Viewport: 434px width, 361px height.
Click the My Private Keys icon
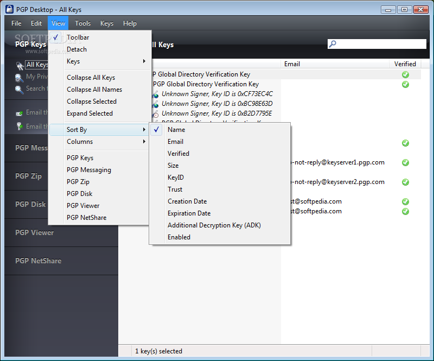point(19,78)
